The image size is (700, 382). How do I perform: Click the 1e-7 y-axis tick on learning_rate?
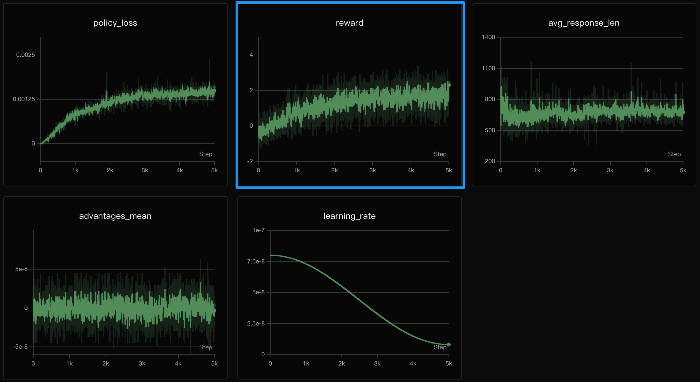pos(258,230)
